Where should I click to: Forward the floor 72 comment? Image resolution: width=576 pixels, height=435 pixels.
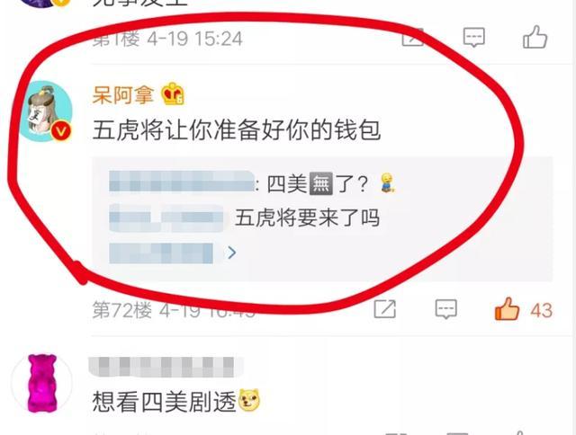(x=384, y=309)
